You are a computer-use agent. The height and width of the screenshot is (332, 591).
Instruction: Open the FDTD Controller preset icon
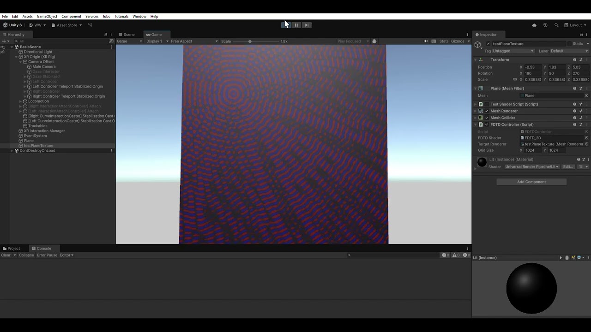tap(581, 125)
